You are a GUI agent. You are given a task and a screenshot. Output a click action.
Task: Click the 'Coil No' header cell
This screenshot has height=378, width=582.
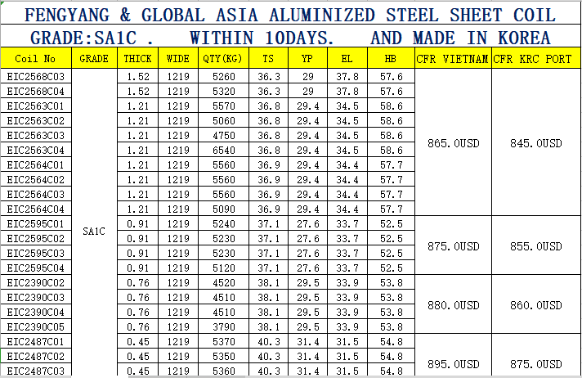(x=36, y=58)
